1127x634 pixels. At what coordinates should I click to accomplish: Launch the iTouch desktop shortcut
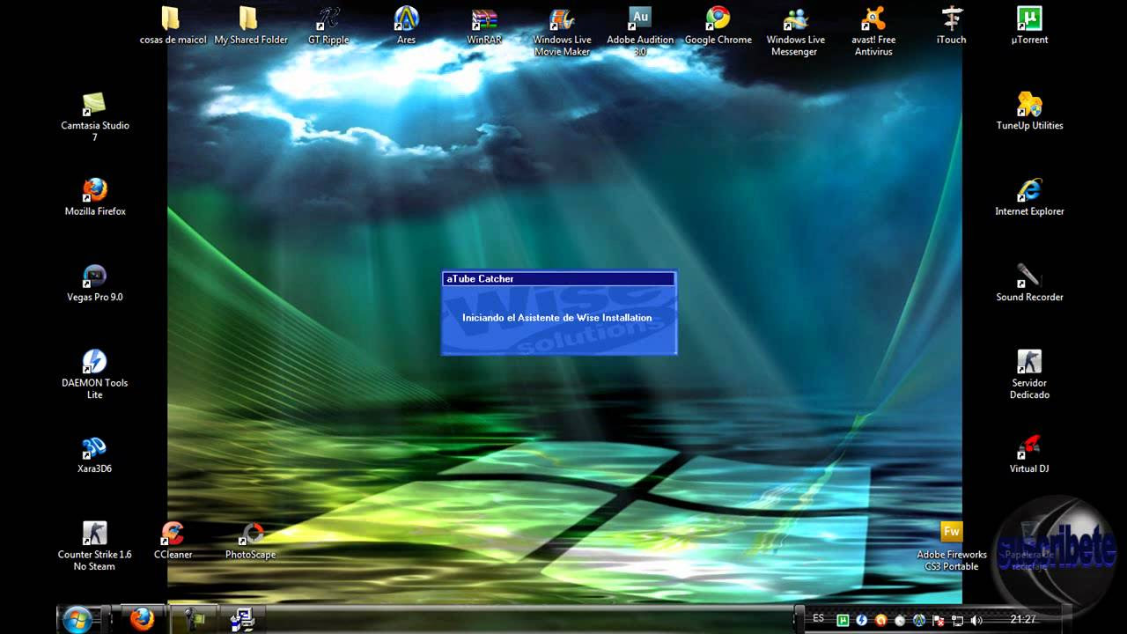pos(951,26)
